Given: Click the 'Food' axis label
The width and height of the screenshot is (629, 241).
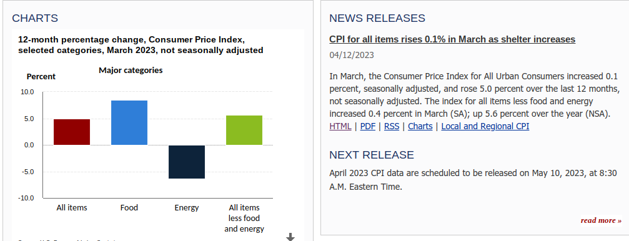Looking at the screenshot, I should (x=129, y=208).
